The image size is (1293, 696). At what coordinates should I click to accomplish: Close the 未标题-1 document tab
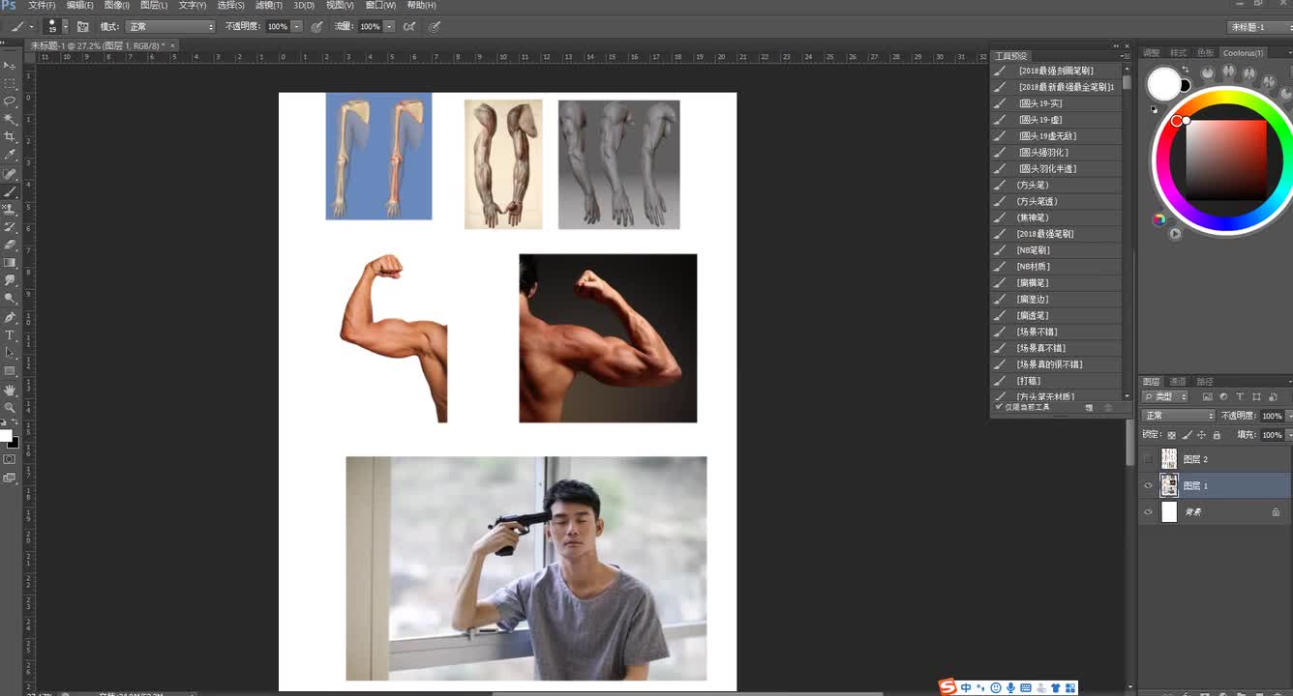click(174, 44)
